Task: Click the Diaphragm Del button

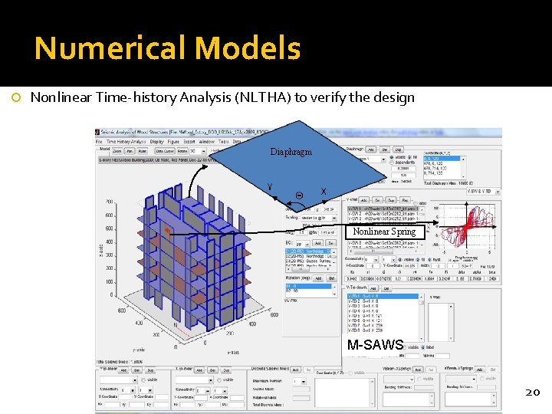Action: 384,149
